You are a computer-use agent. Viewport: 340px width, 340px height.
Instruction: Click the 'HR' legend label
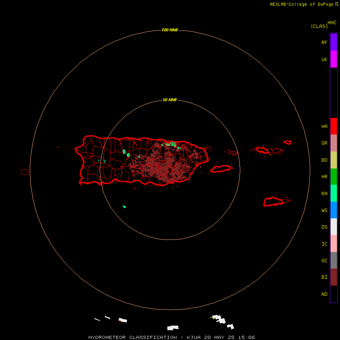324,177
